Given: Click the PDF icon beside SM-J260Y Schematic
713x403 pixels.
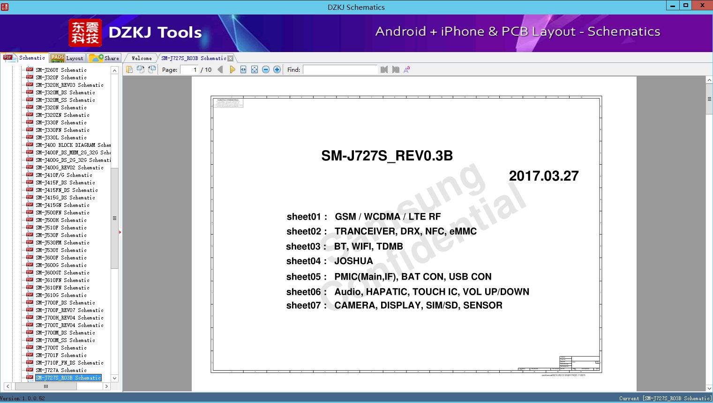Looking at the screenshot, I should 30,69.
